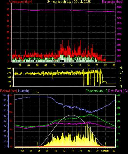Select the 995 barometer axis value
128x154 pixels.
(x=119, y=39)
